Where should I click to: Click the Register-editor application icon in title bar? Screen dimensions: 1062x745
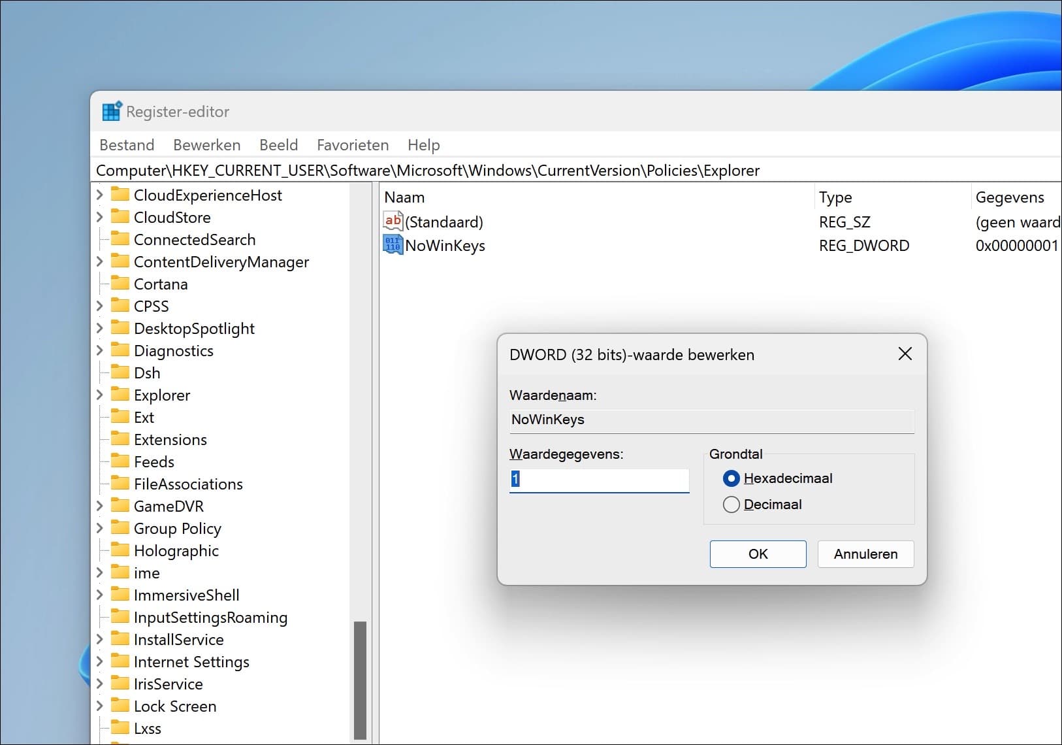(111, 111)
